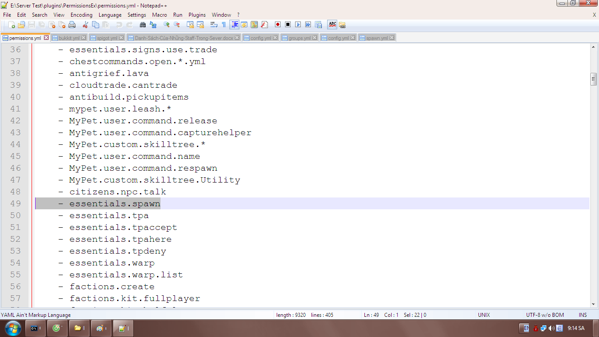599x337 pixels.
Task: Click the scrollbar up arrow
Action: pos(594,47)
